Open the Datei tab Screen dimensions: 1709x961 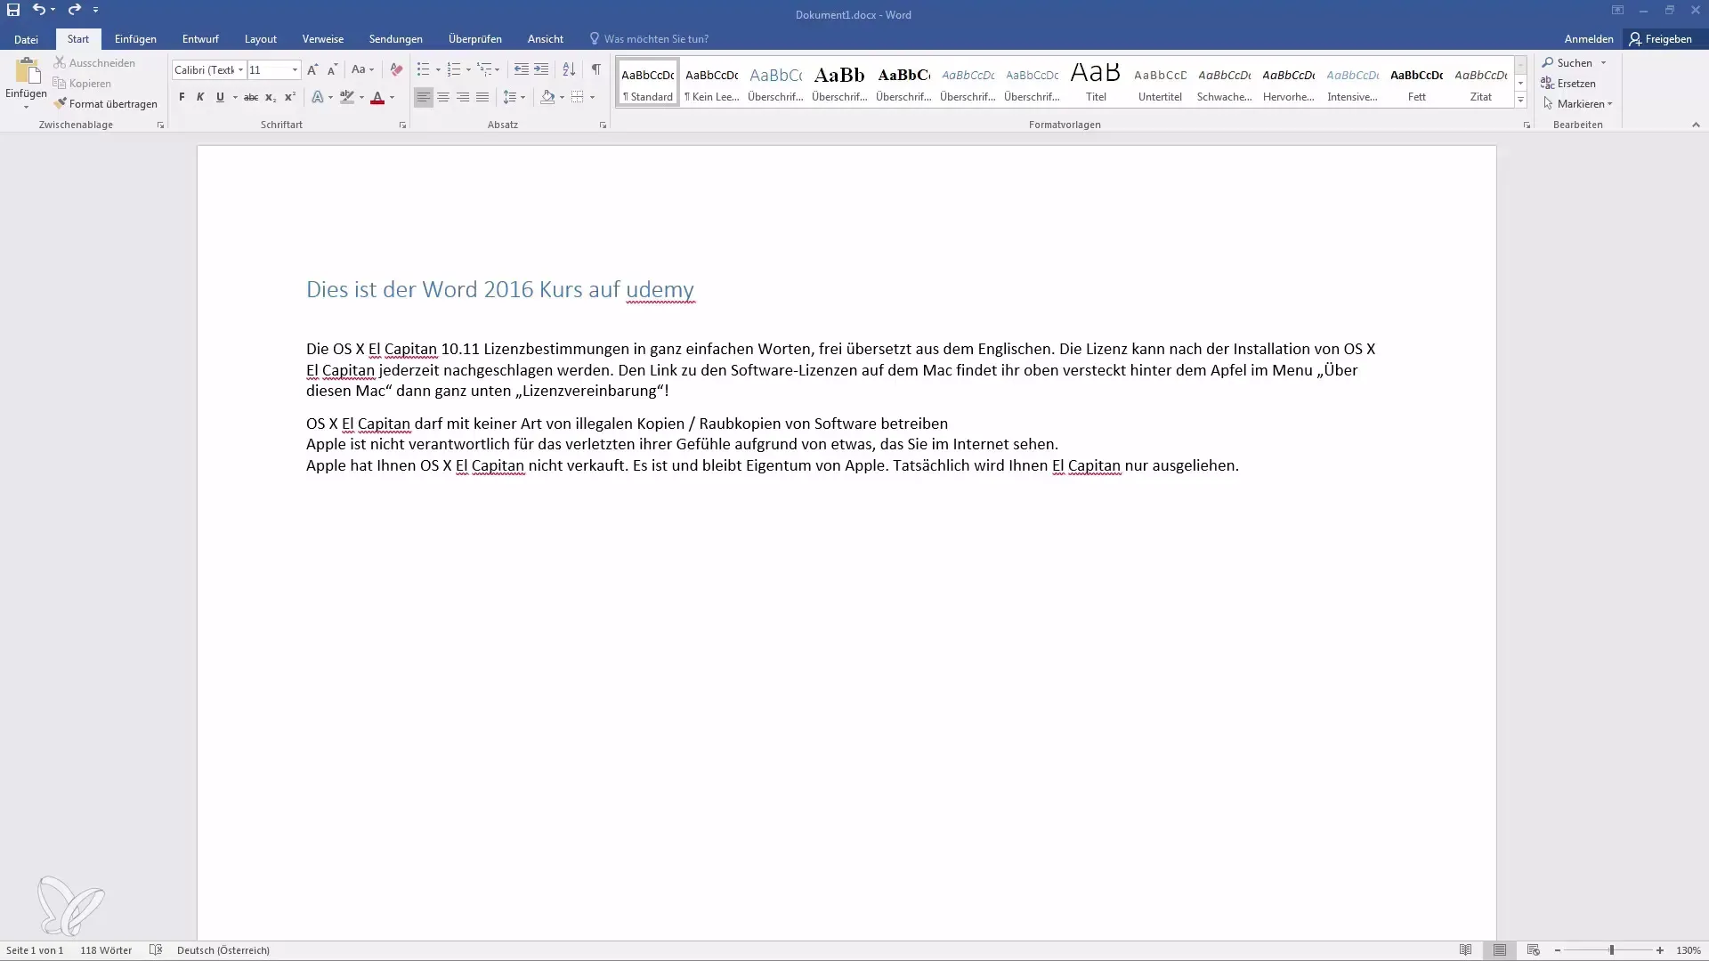[26, 39]
